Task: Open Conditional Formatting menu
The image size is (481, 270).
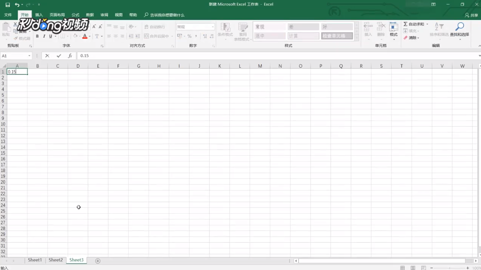Action: tap(225, 31)
